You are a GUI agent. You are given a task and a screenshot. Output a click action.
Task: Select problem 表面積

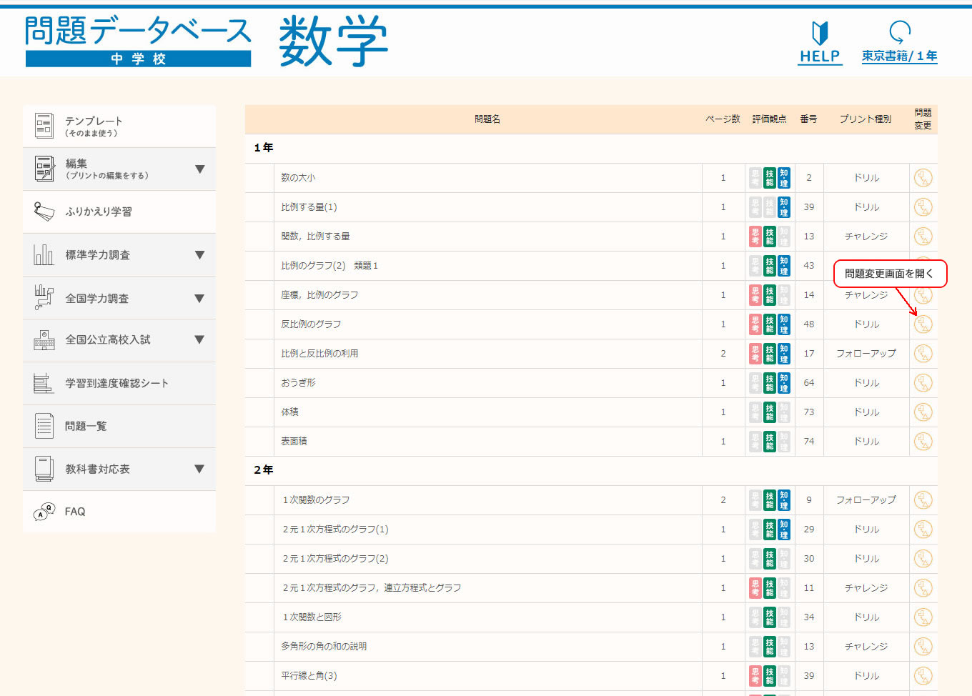tap(294, 442)
